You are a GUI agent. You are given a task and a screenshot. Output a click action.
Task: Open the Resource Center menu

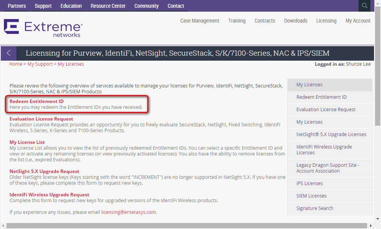108,6
